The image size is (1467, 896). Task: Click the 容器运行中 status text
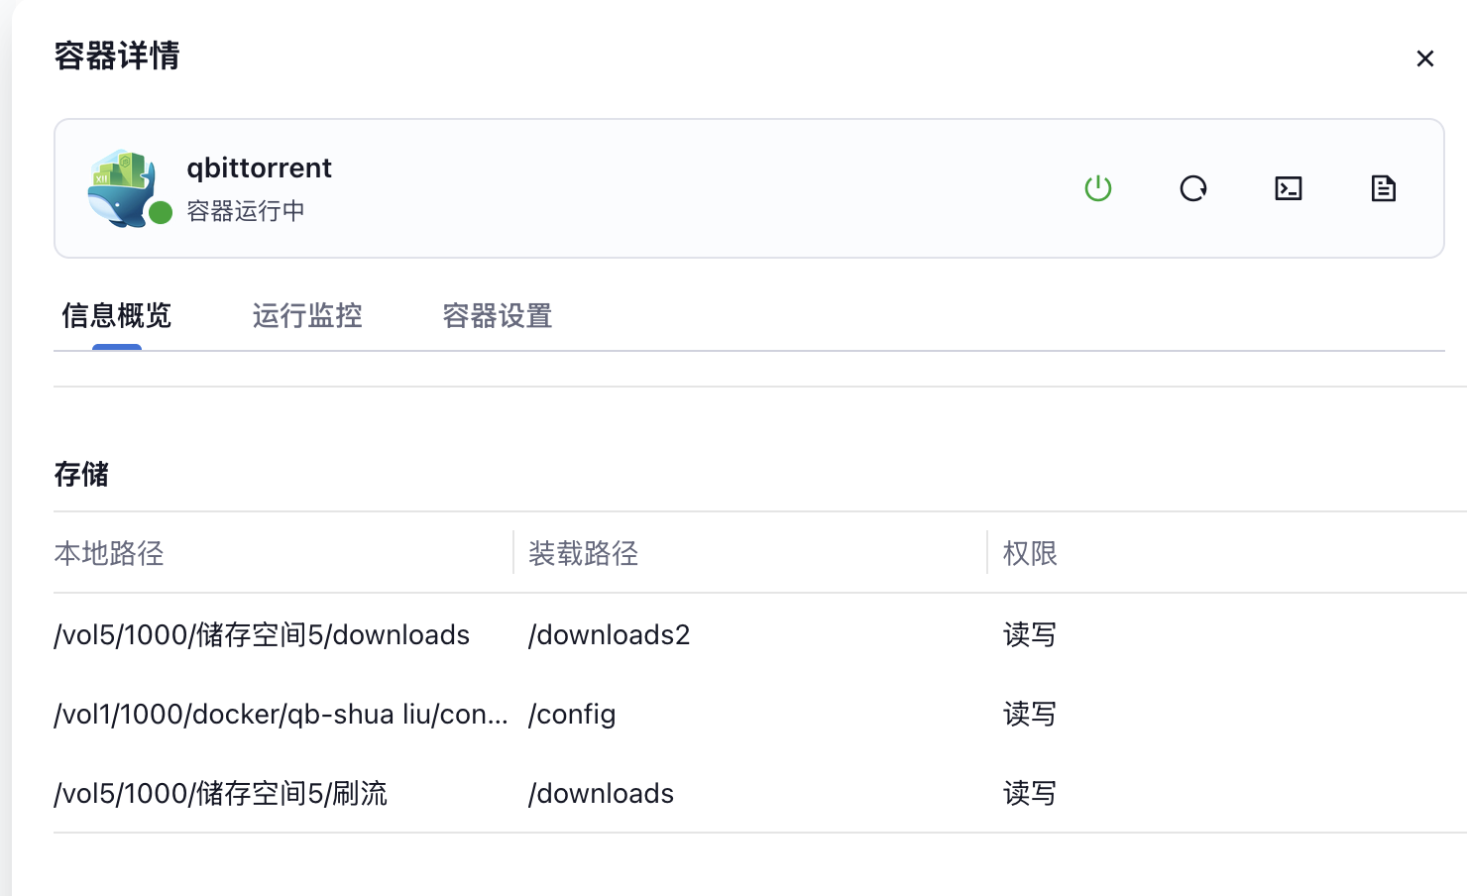pyautogui.click(x=246, y=211)
